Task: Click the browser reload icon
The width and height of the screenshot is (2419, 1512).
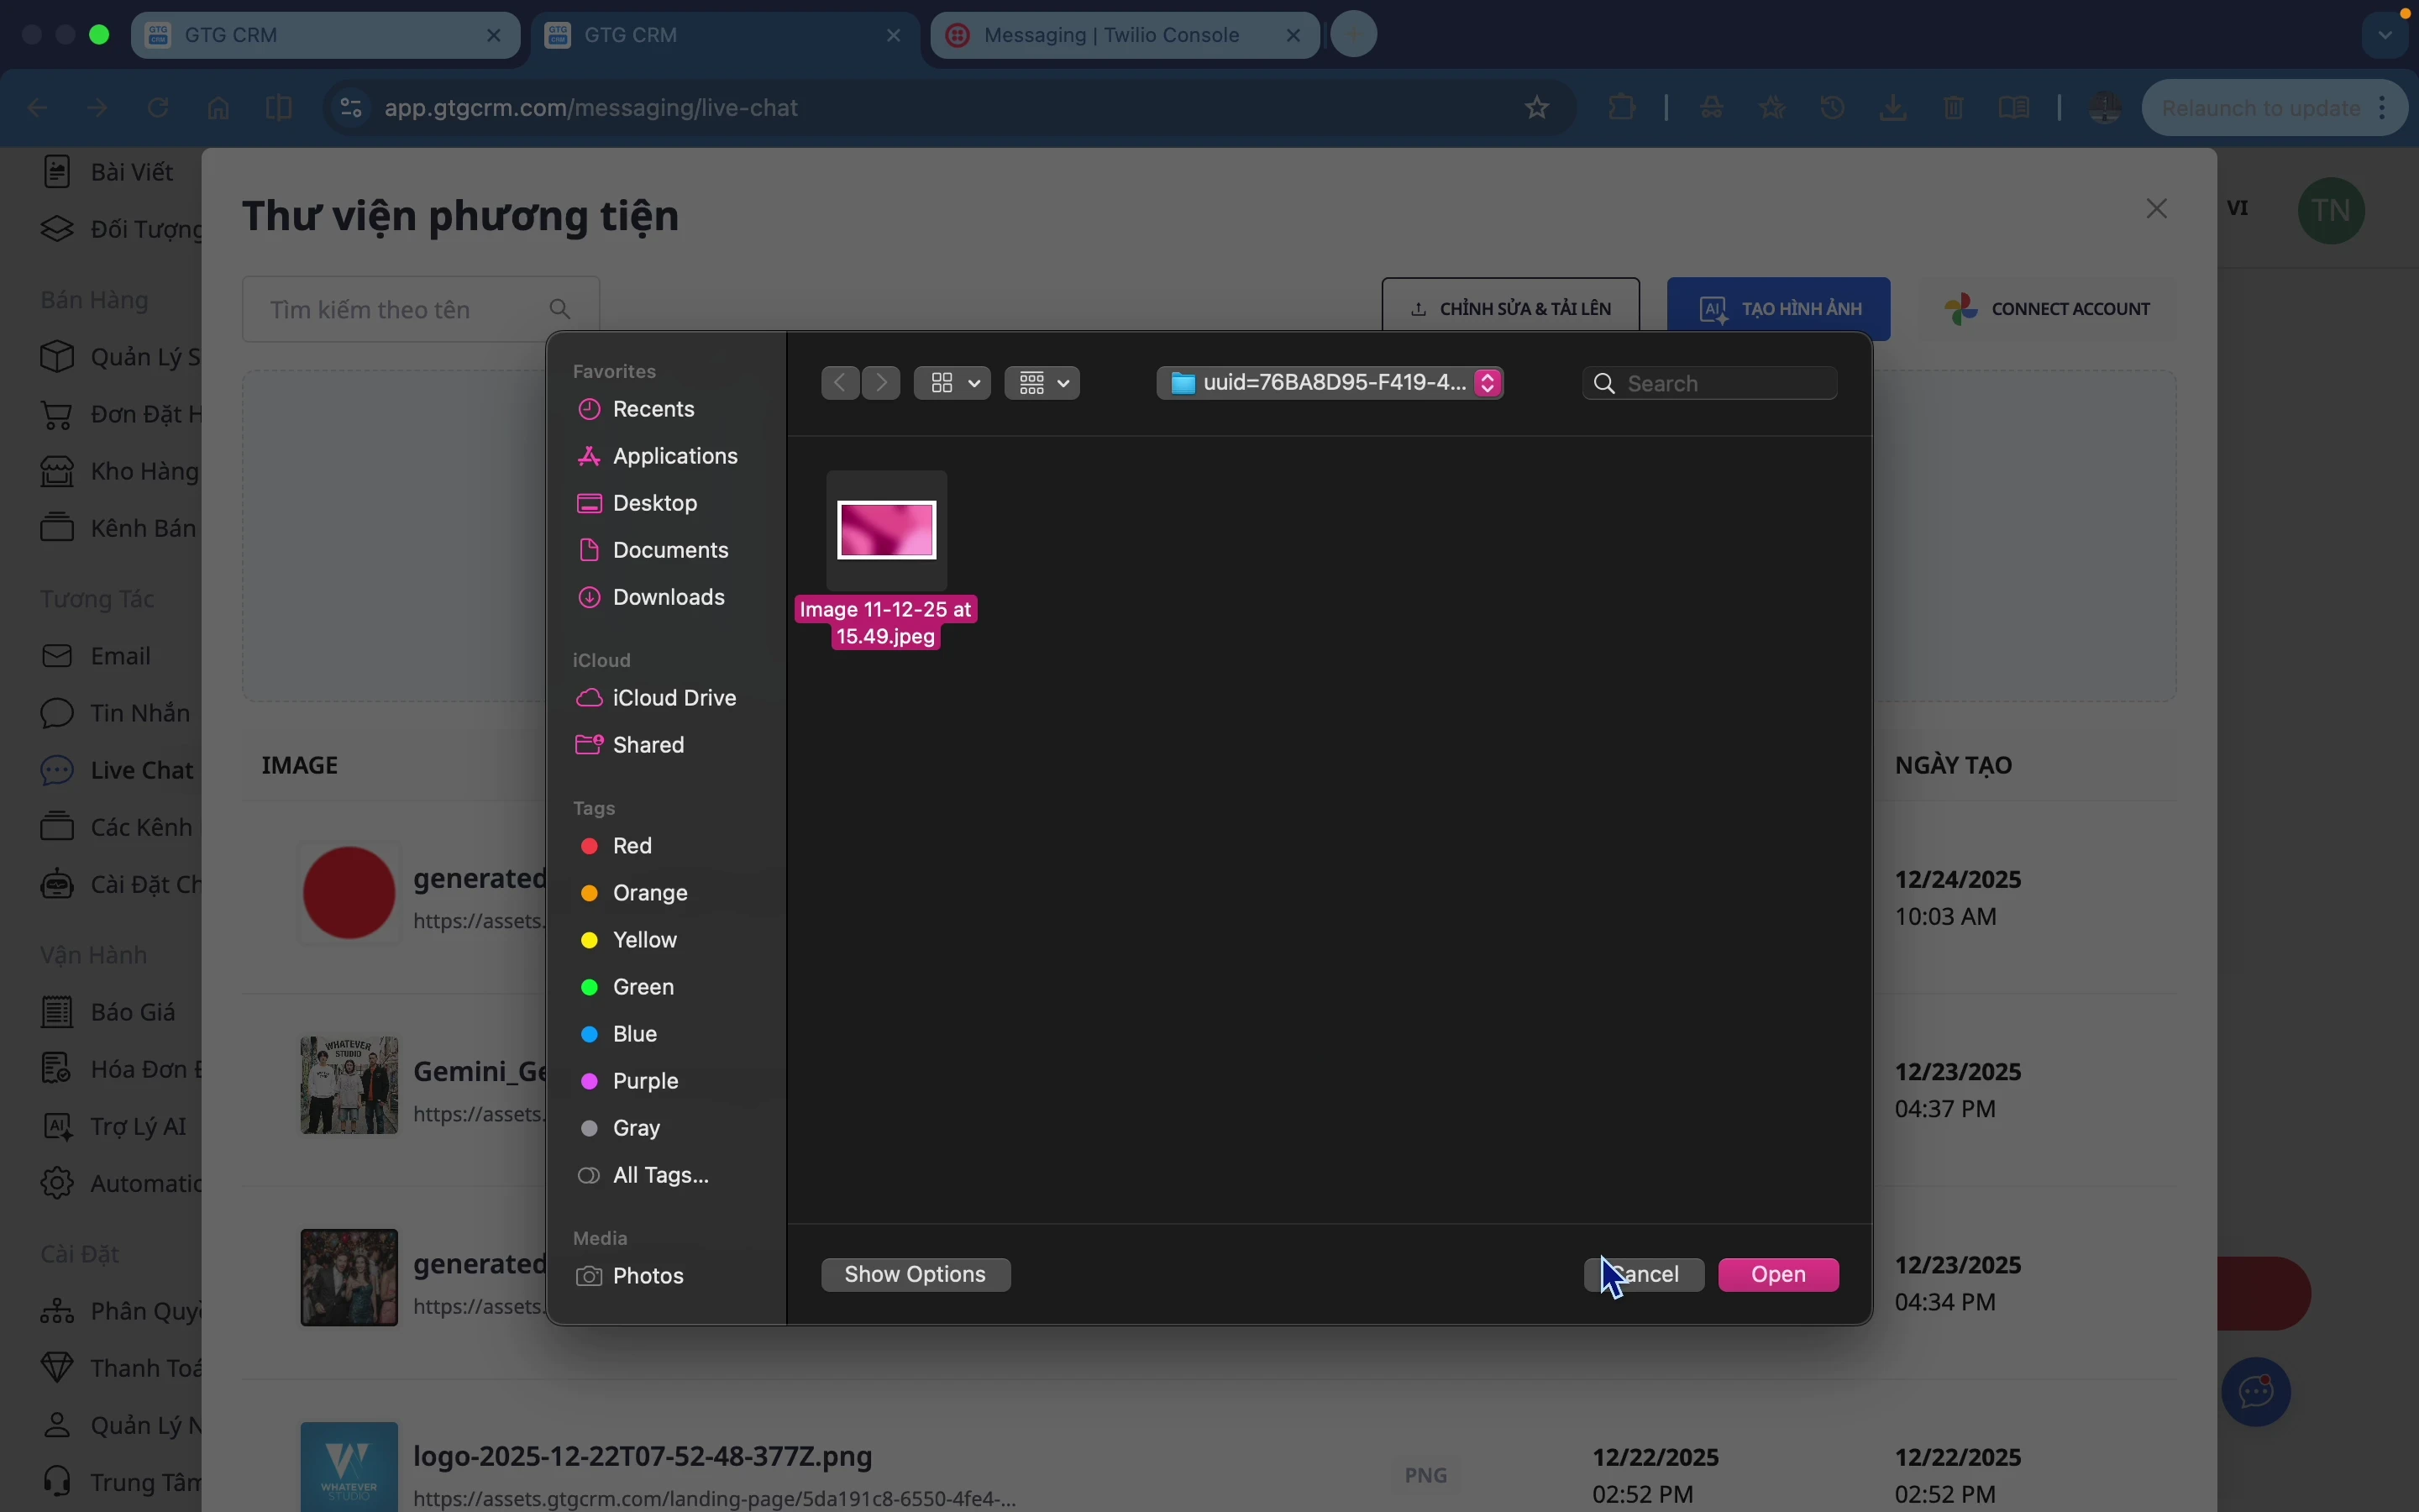Action: point(159,108)
